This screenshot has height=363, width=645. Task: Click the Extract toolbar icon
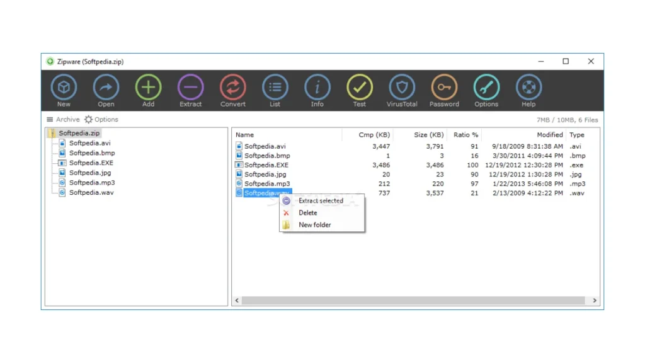point(190,87)
